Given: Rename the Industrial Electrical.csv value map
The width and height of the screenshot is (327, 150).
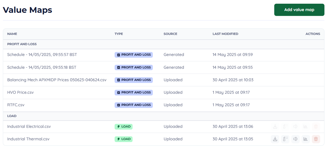Looking at the screenshot, I should point(295,126).
